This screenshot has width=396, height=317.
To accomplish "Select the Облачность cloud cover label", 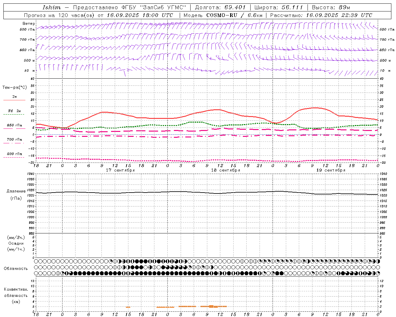I will 16,269.
